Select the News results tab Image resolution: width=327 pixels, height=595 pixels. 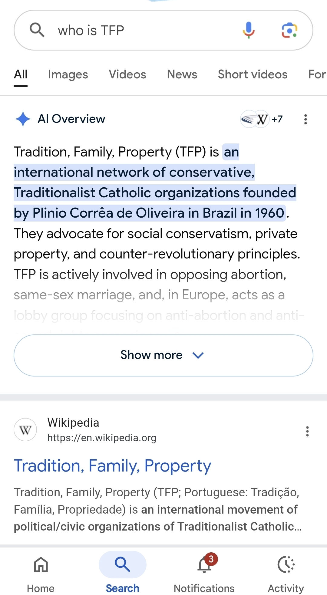[182, 74]
